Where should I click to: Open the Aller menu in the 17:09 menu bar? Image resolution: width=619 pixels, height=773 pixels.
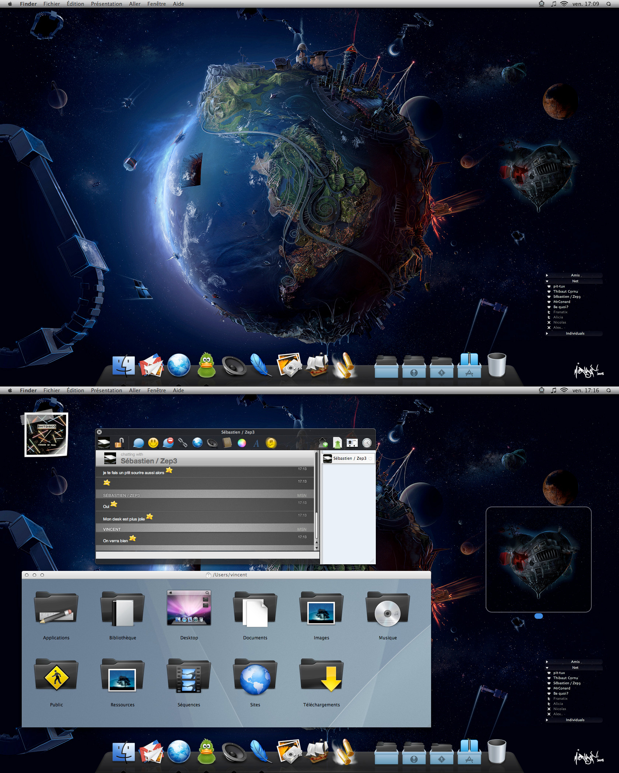(134, 4)
